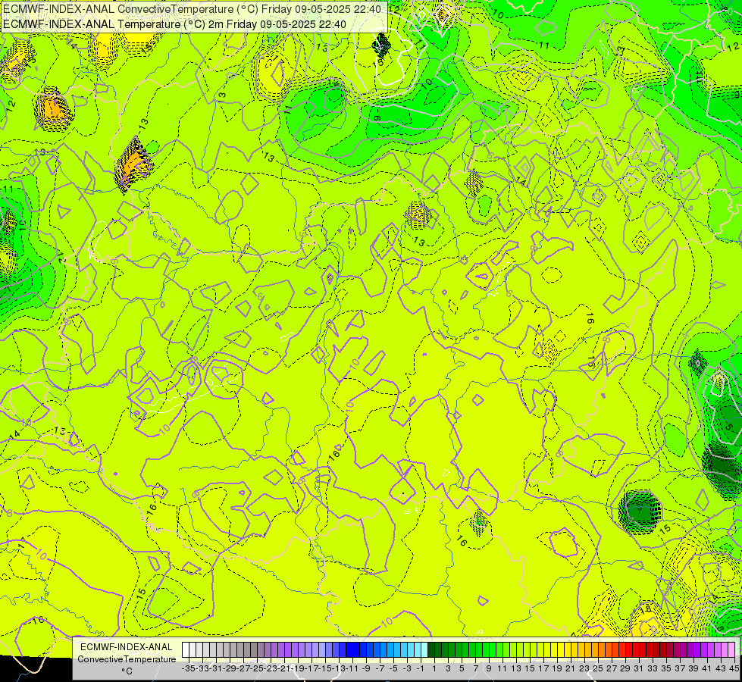Click the legend tick label '-25'
742x682 pixels.
256,668
